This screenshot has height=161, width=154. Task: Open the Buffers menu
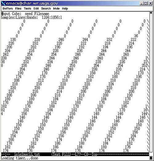coord(8,8)
